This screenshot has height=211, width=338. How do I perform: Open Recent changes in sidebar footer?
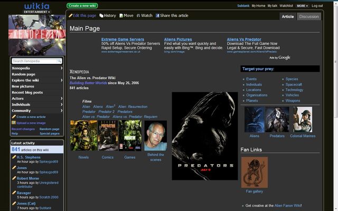[x=23, y=129]
